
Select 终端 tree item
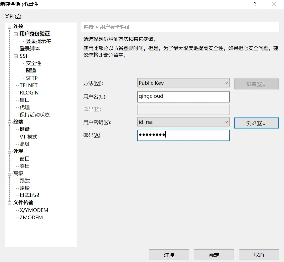pyautogui.click(x=18, y=122)
